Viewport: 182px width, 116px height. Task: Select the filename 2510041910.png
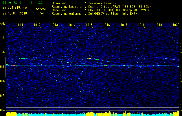coord(15,8)
